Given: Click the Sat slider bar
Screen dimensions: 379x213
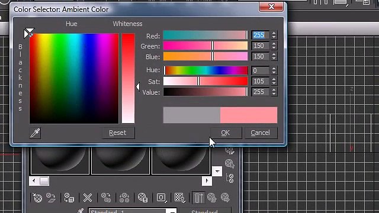Looking at the screenshot, I should click(x=205, y=81).
